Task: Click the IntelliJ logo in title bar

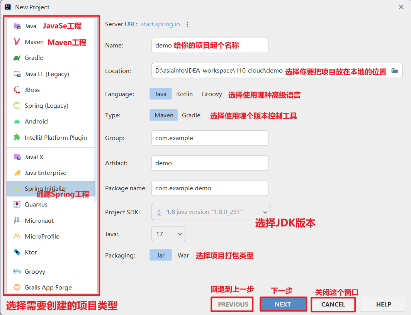Action: (8, 7)
